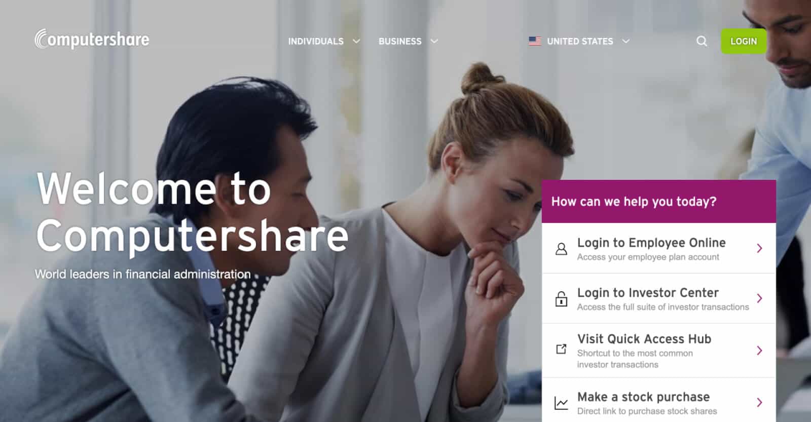The width and height of the screenshot is (811, 422).
Task: Open the Login to Employee Online link
Action: [x=659, y=248]
